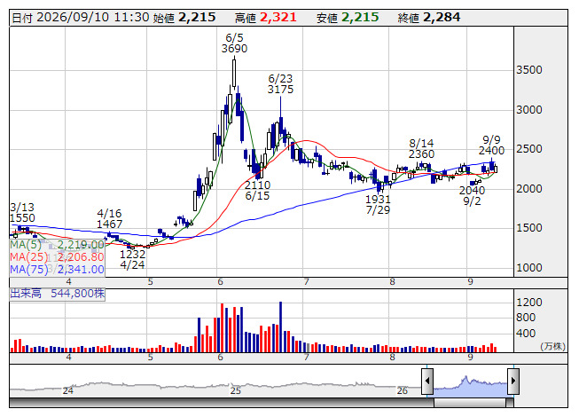Image resolution: width=579 pixels, height=417 pixels.
Task: Click the 6/5 peak candlestick
Action: pos(234,72)
